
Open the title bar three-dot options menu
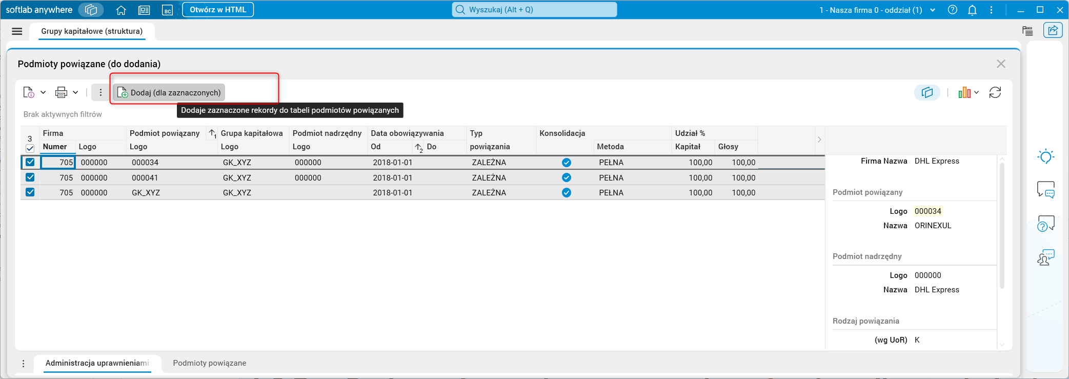pyautogui.click(x=991, y=10)
